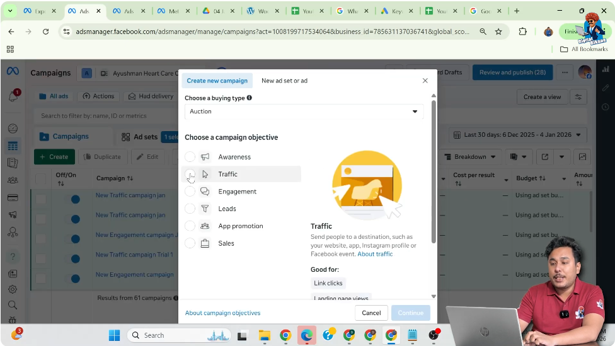Toggle New Traffic campaign Trial 1 switch

coord(73,259)
